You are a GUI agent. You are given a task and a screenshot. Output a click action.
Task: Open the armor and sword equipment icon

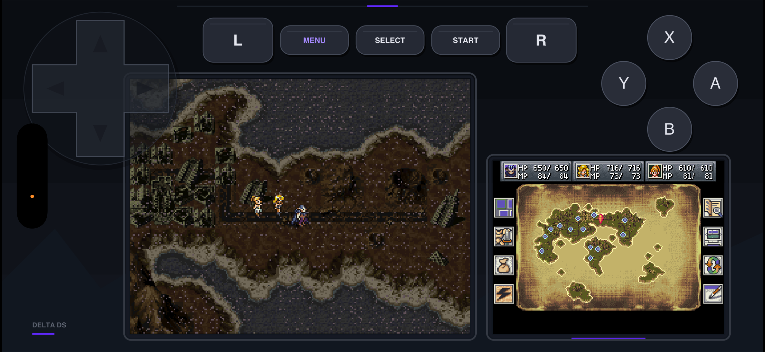tap(503, 236)
